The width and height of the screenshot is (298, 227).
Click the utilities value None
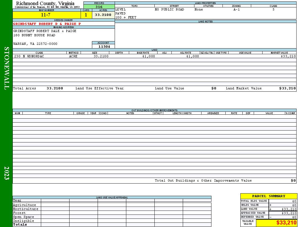199,9
